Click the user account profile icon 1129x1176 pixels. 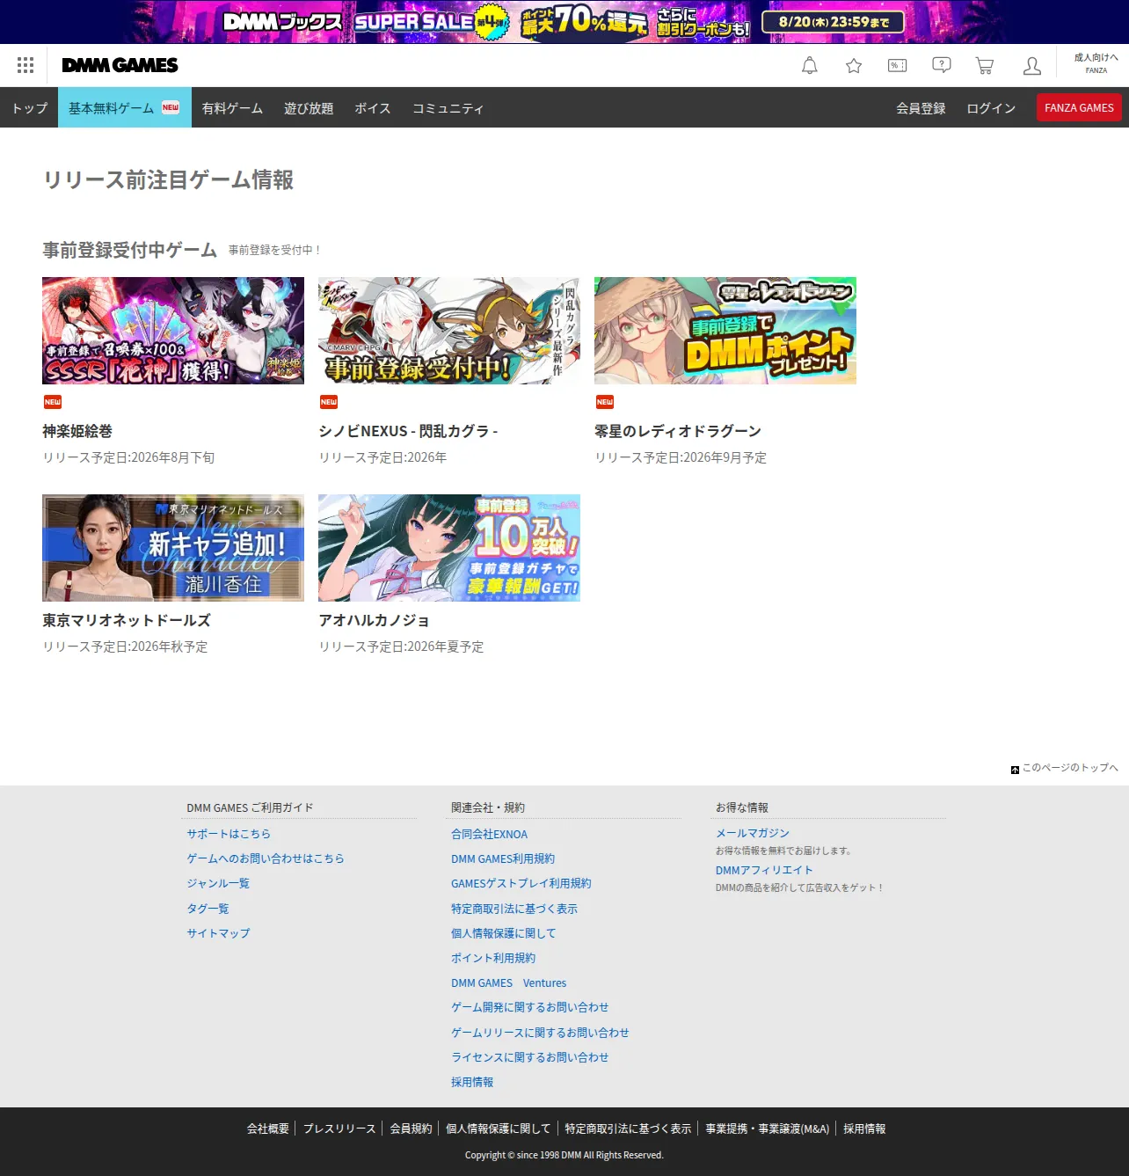pyautogui.click(x=1032, y=65)
